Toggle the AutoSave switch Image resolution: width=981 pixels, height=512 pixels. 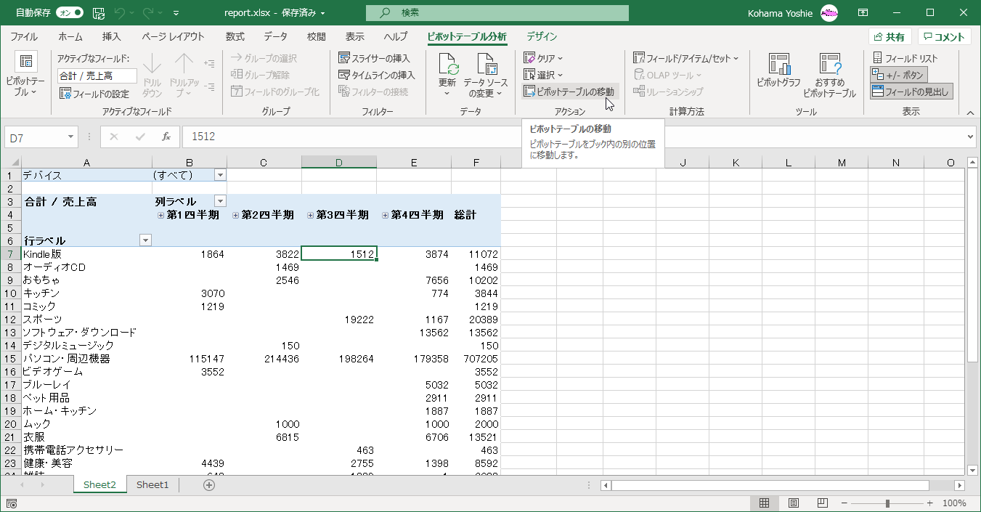pos(69,13)
